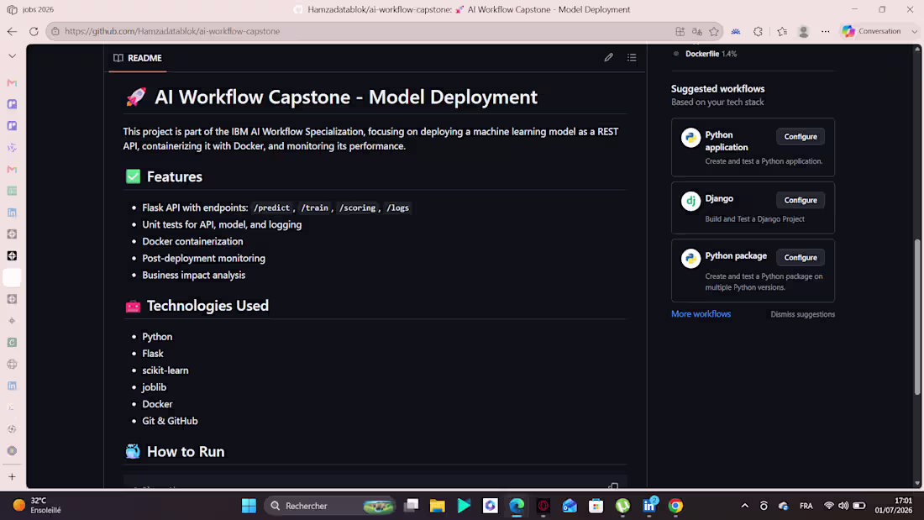Add this page to favorites with star
Viewport: 924px width, 520px height.
714,31
